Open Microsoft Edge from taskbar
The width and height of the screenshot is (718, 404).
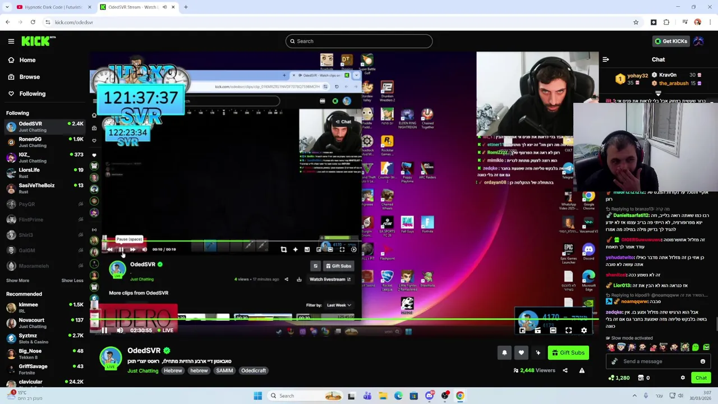398,396
